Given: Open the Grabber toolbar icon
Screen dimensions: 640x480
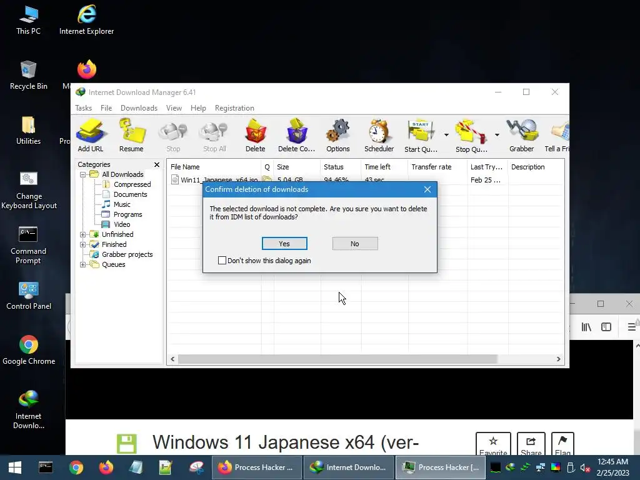Looking at the screenshot, I should pyautogui.click(x=522, y=136).
